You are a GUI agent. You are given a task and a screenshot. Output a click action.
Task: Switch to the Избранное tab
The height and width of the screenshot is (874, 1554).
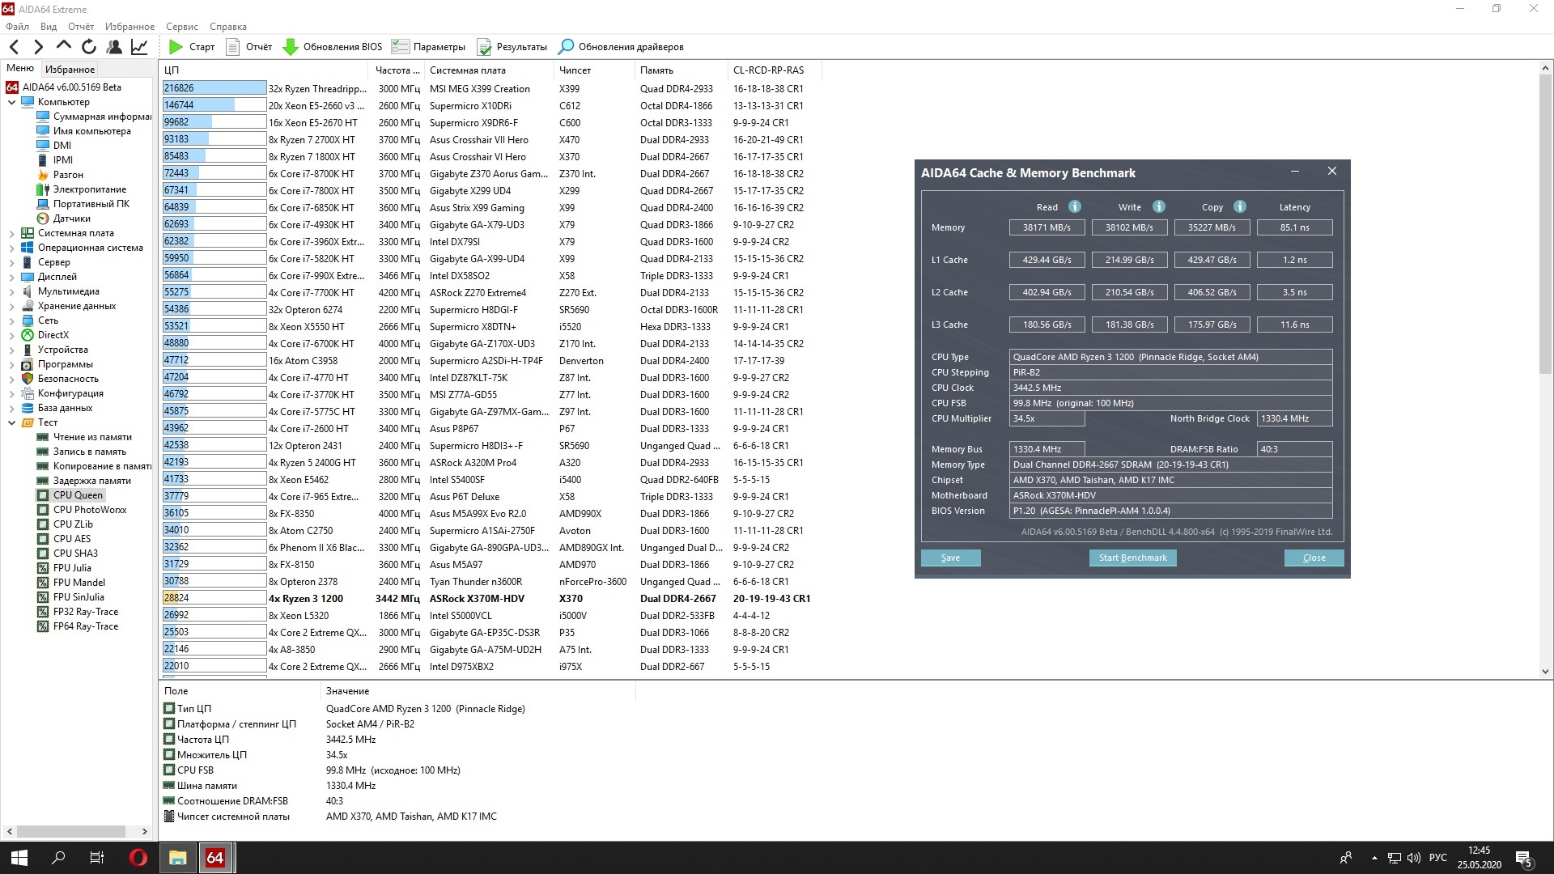70,70
